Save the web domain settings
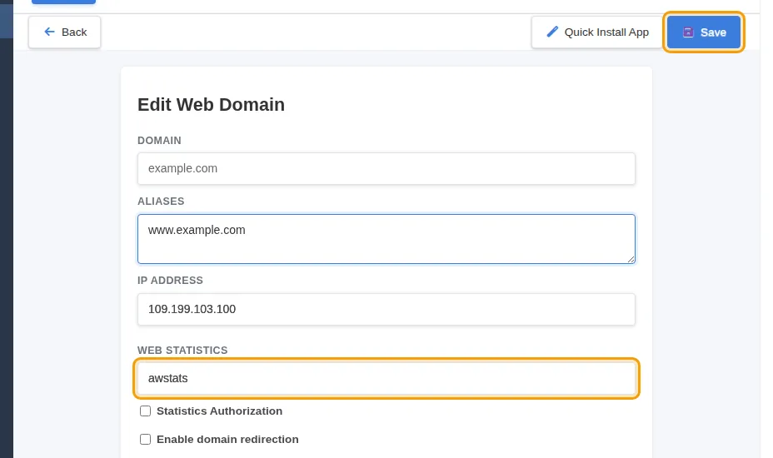 coord(704,32)
